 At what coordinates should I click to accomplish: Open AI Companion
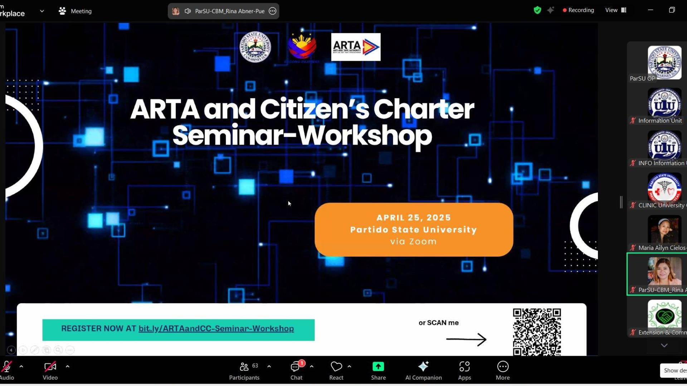(423, 371)
